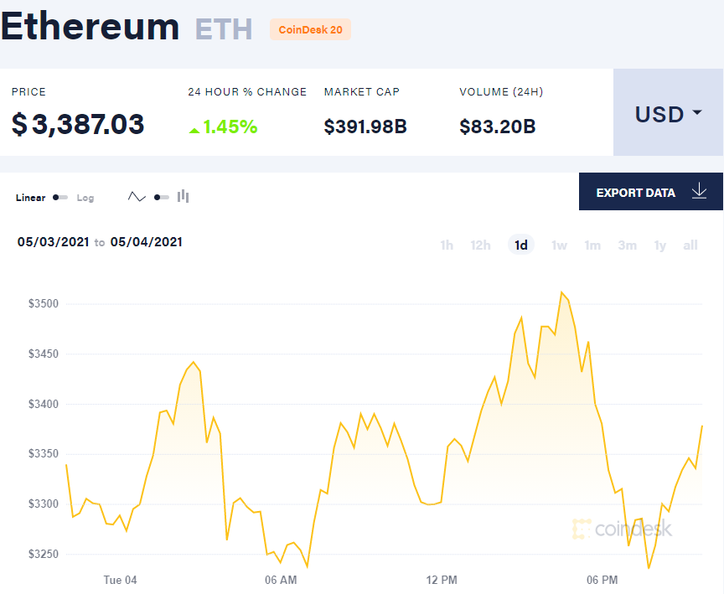Show all-time price data

point(690,245)
